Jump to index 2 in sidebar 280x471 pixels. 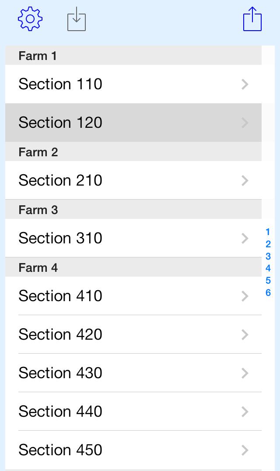click(268, 244)
